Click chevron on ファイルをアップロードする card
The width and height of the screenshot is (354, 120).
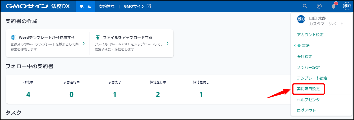168,43
